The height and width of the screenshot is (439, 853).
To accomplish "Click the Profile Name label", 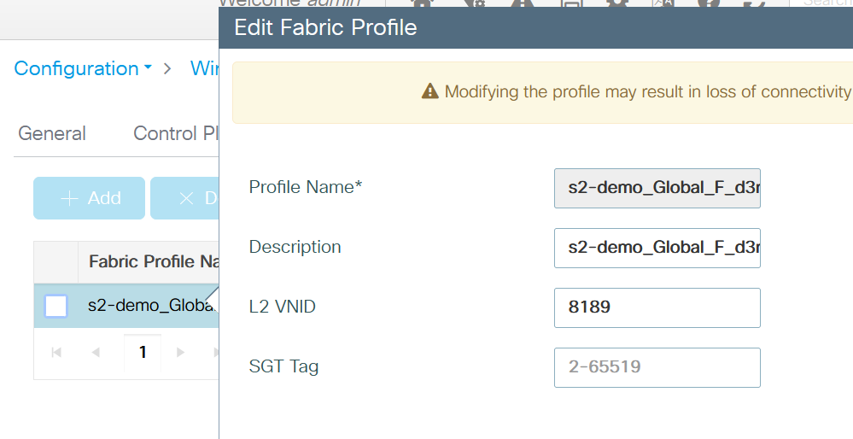I will pos(306,187).
